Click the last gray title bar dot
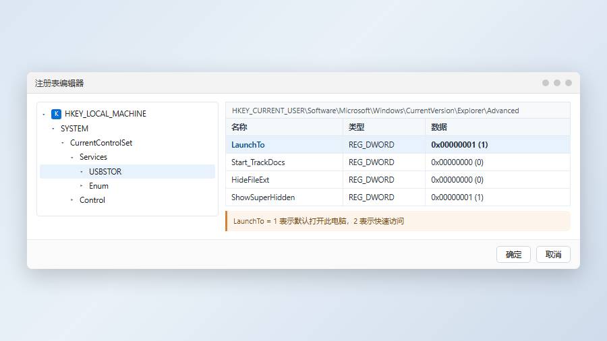The width and height of the screenshot is (607, 341). tap(569, 83)
